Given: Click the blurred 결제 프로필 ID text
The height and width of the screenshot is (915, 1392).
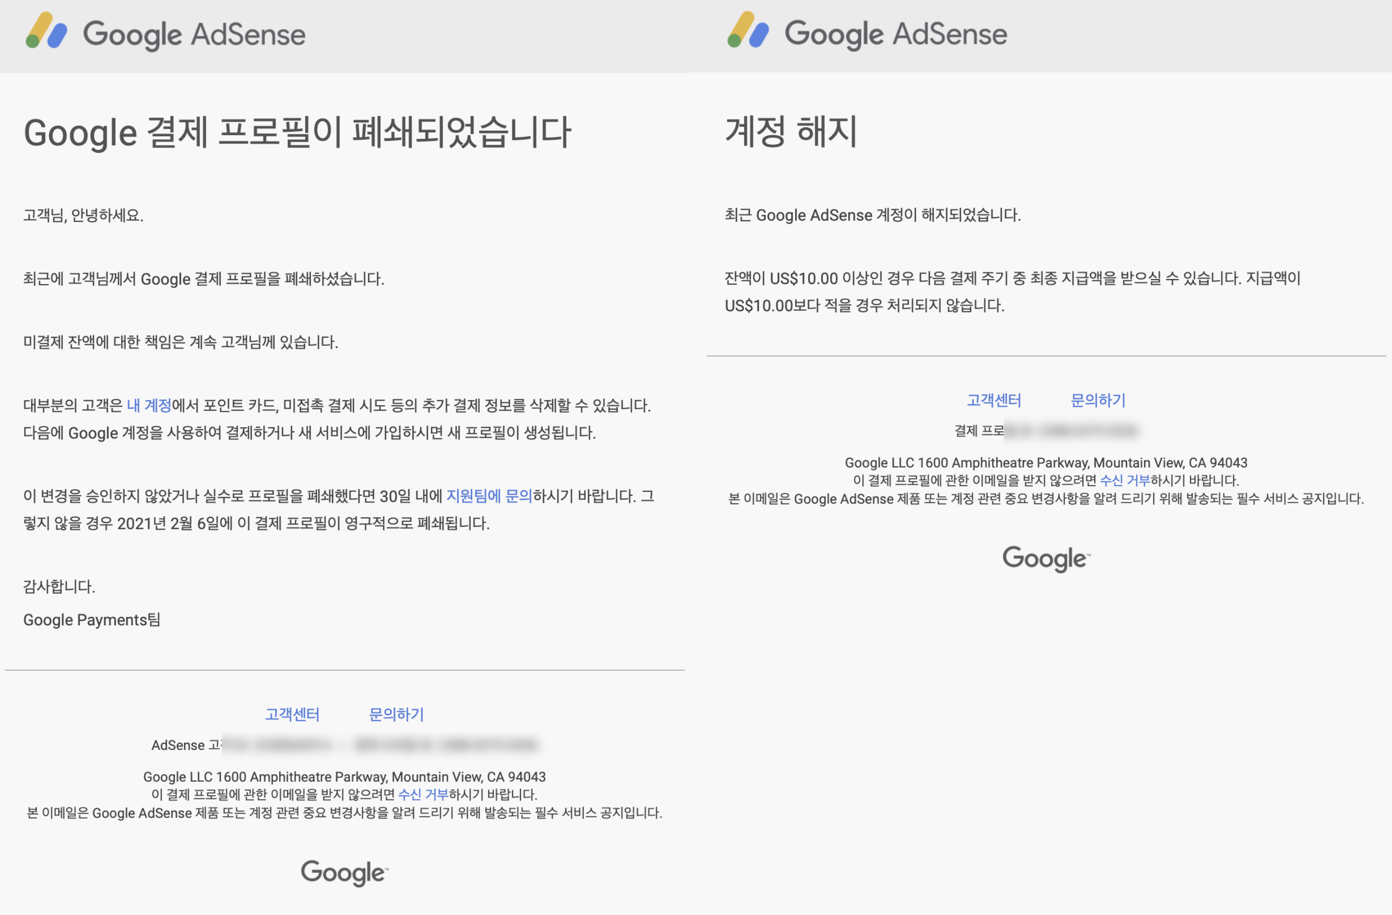Looking at the screenshot, I should [1070, 431].
